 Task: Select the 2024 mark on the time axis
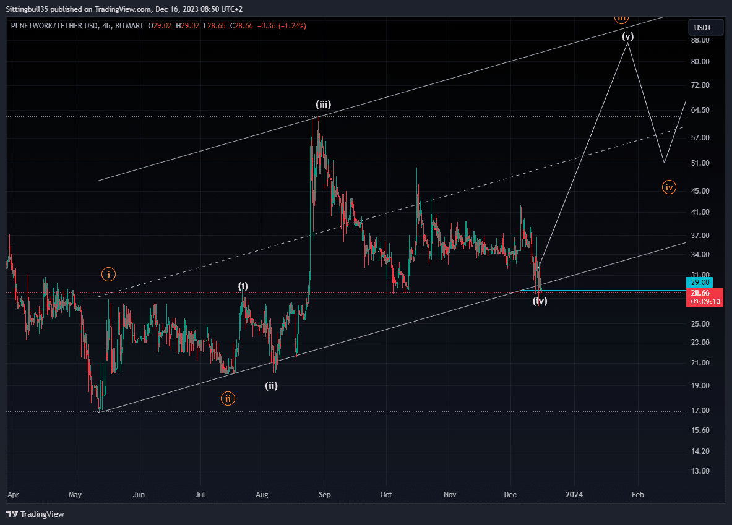(574, 495)
